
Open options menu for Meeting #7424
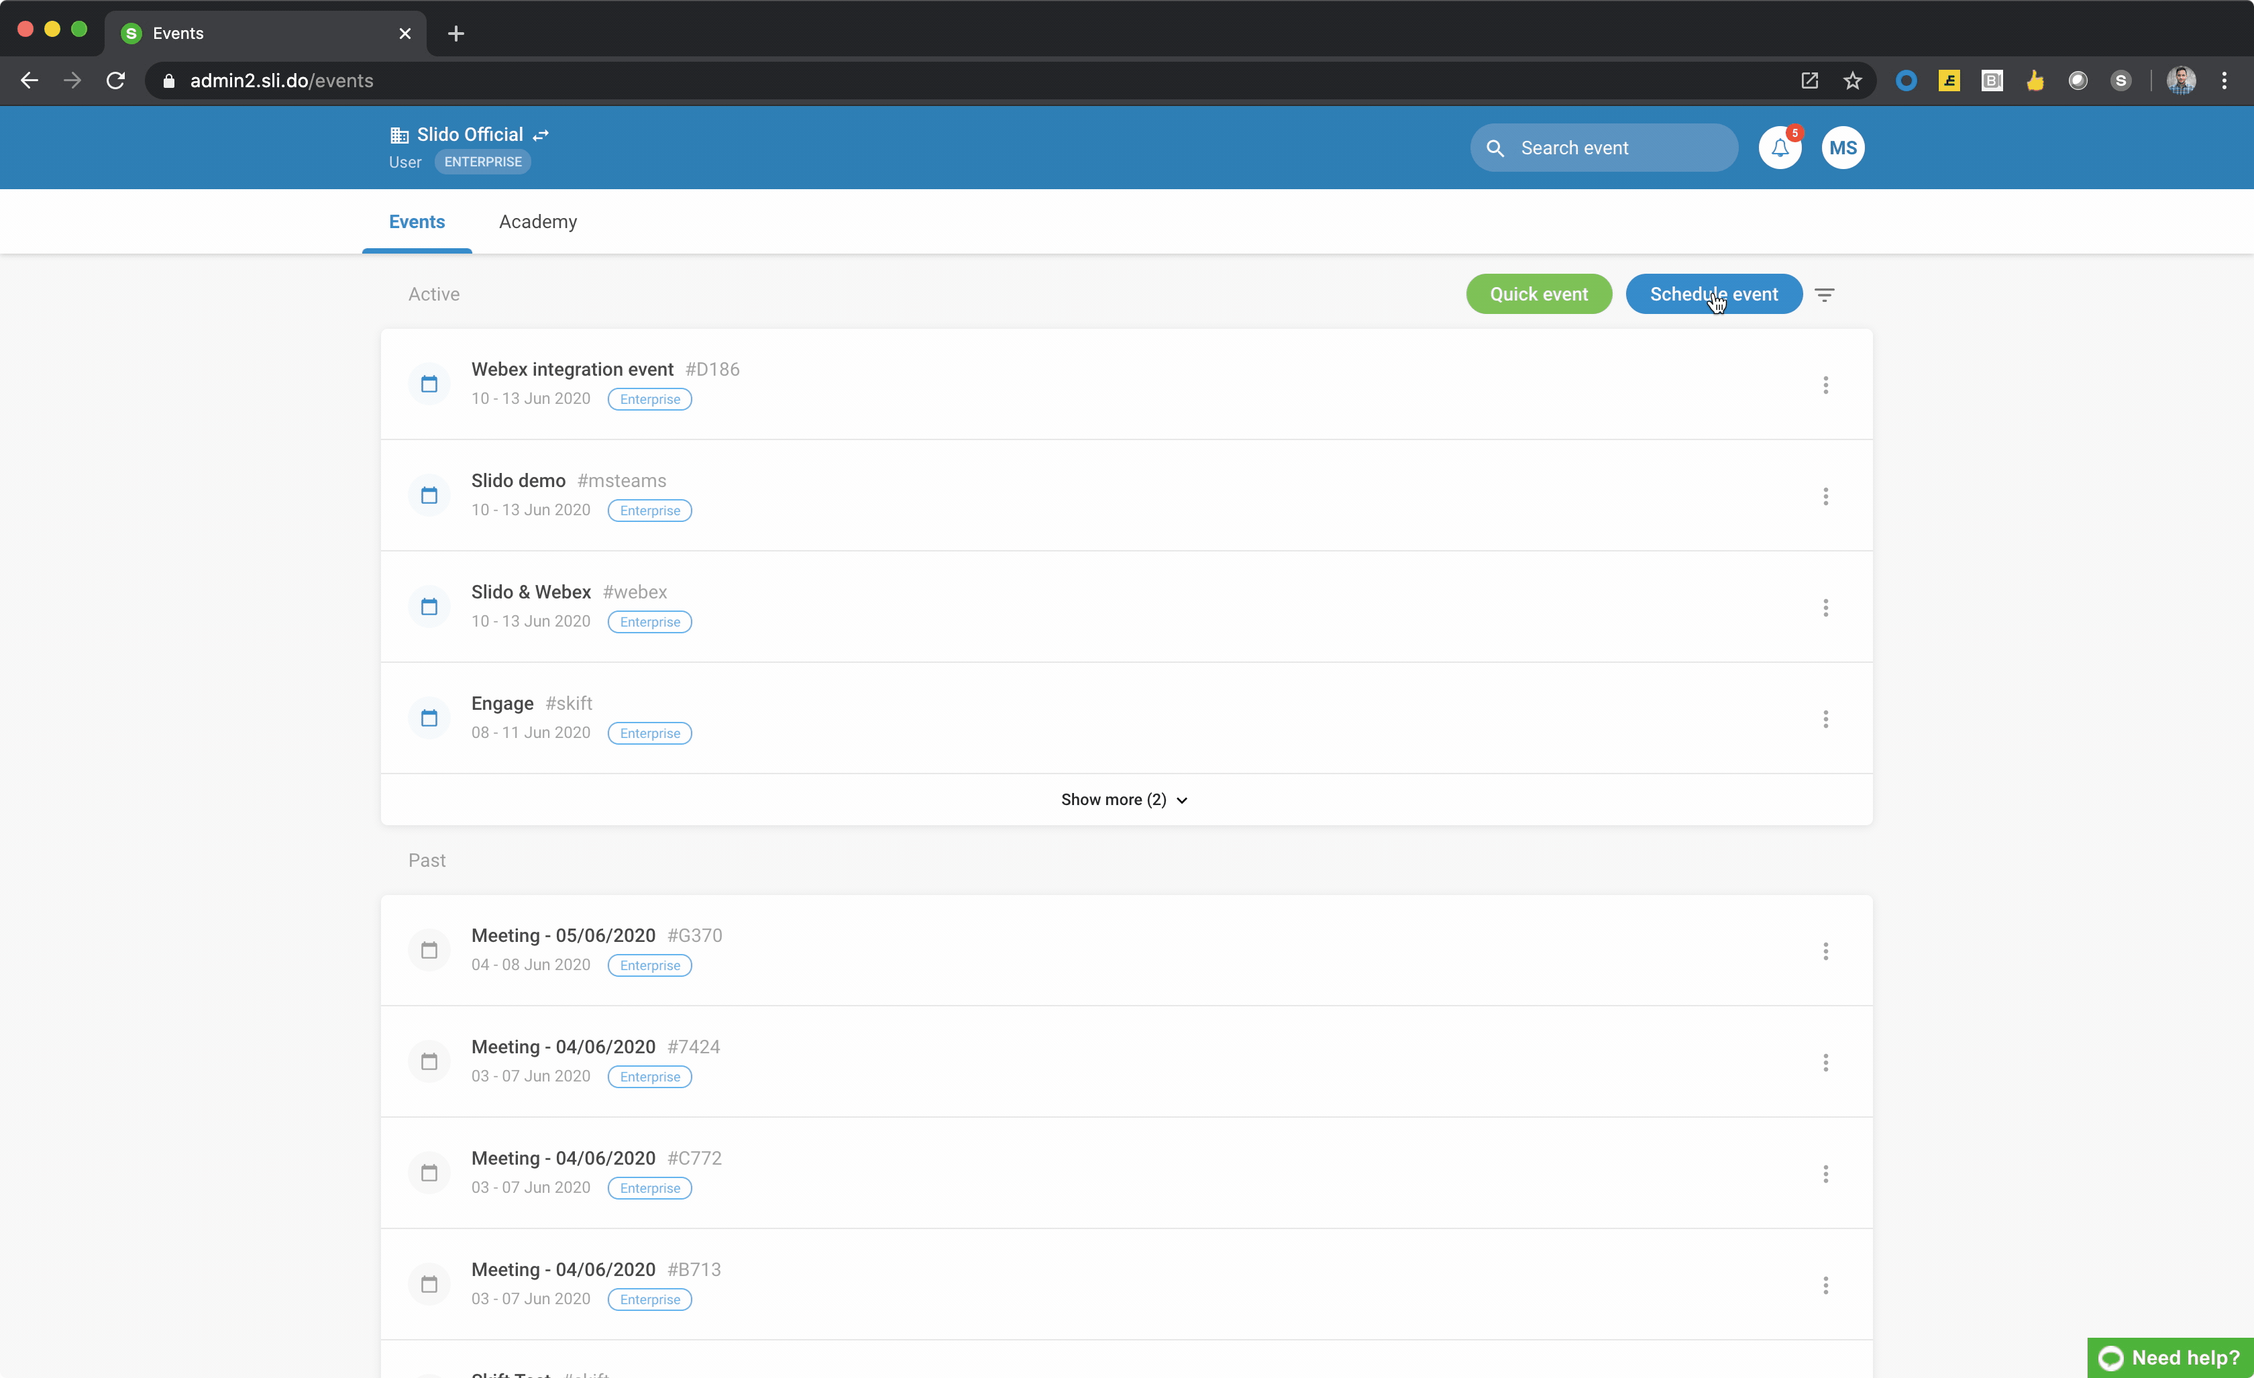(1825, 1062)
